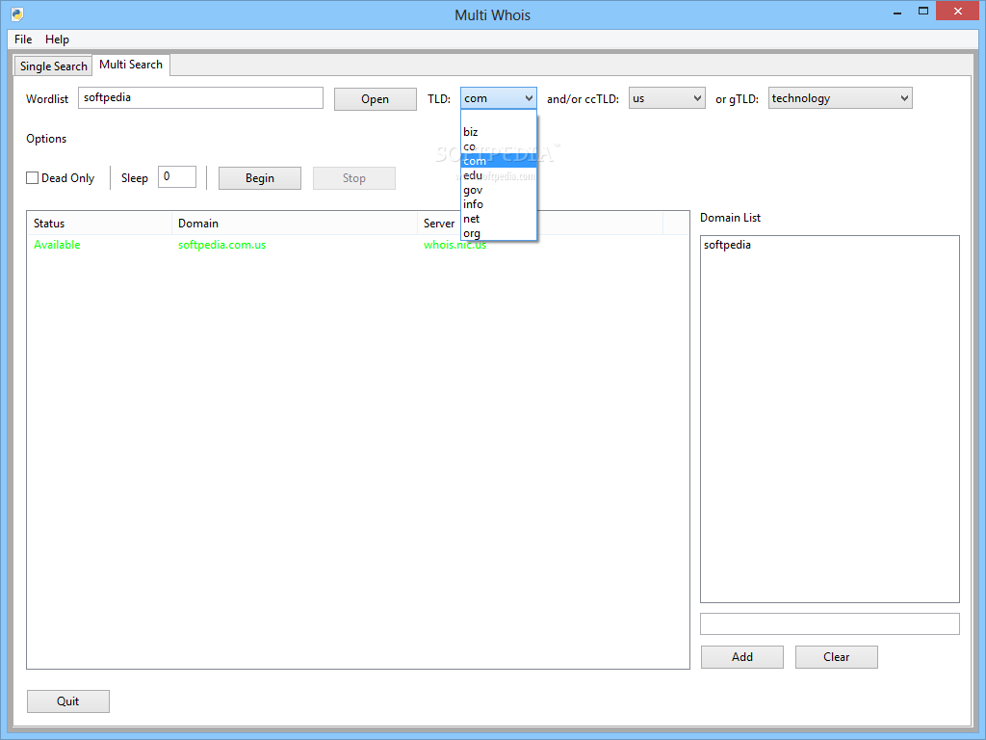Click the Add button

coord(742,657)
